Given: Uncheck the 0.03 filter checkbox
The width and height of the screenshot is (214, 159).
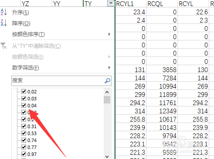Looking at the screenshot, I should [24, 99].
